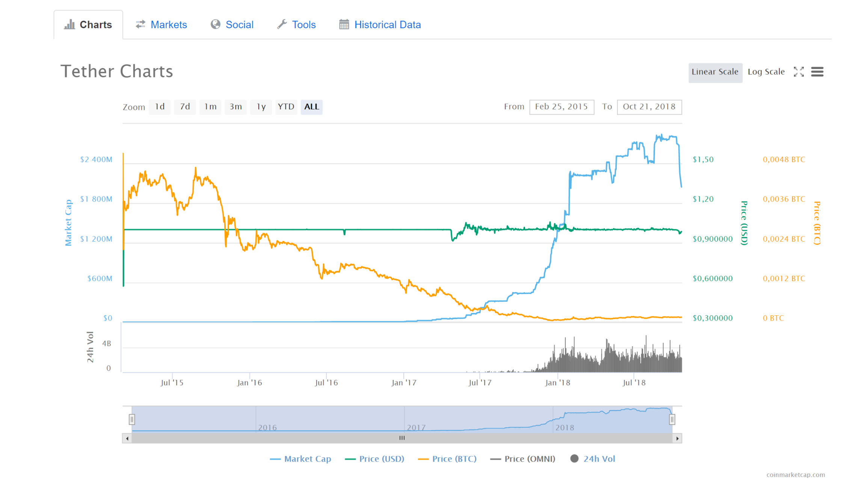Click the right navigator range handle
Image resolution: width=865 pixels, height=487 pixels.
[672, 419]
